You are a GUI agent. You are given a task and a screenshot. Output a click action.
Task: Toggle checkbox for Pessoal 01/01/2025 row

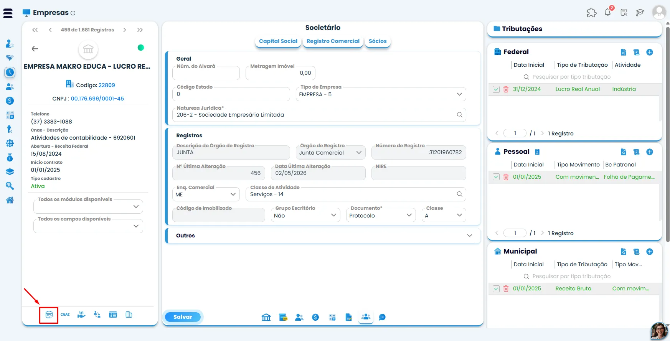coord(496,177)
